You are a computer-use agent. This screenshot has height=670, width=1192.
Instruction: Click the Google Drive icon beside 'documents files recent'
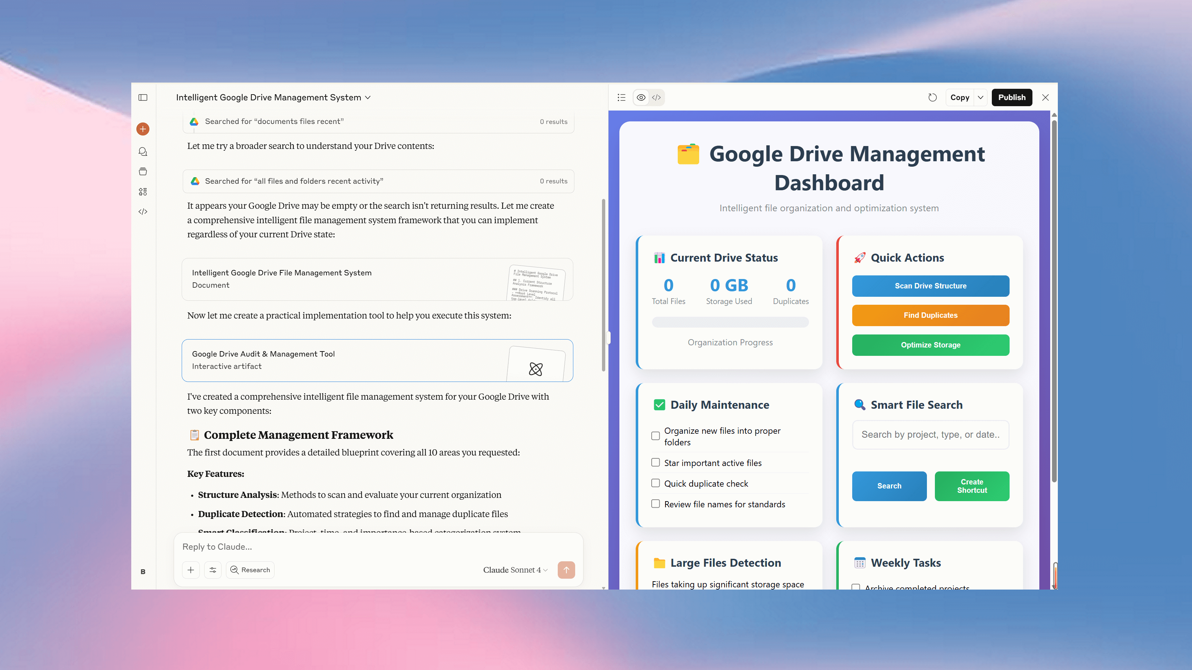point(194,122)
